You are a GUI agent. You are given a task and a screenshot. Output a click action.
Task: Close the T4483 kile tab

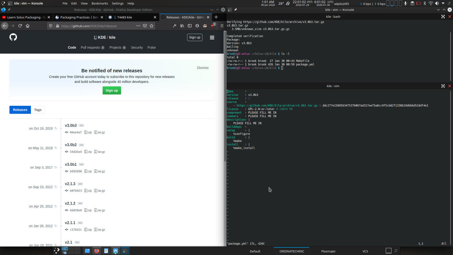pyautogui.click(x=155, y=17)
